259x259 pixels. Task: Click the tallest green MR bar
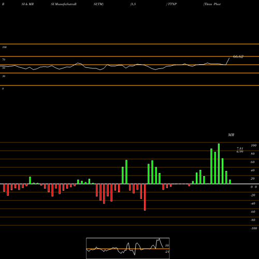coord(219,164)
